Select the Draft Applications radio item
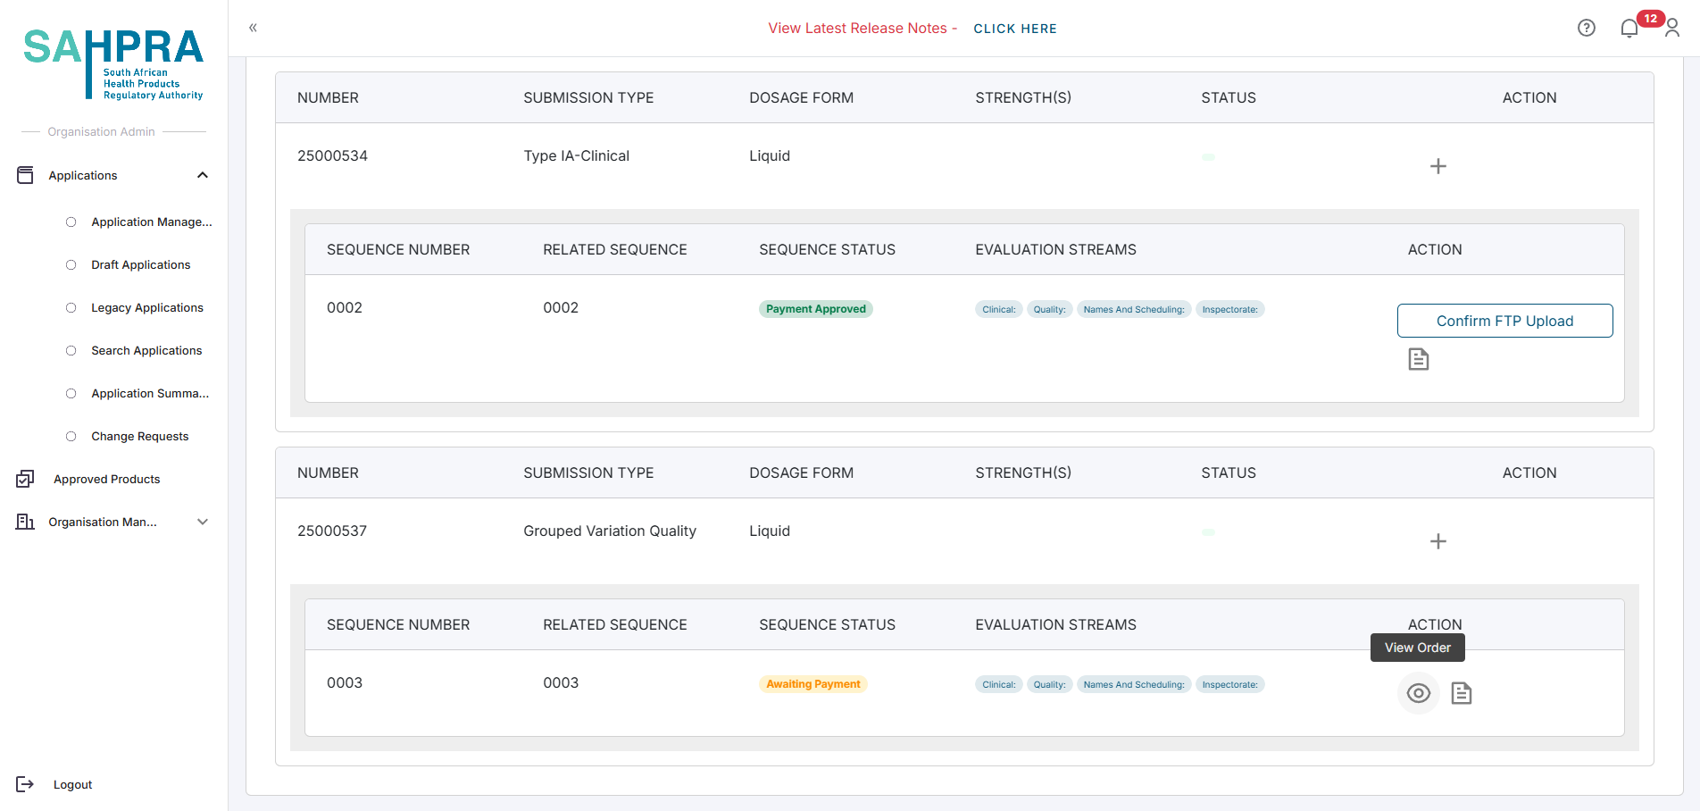 coord(71,265)
